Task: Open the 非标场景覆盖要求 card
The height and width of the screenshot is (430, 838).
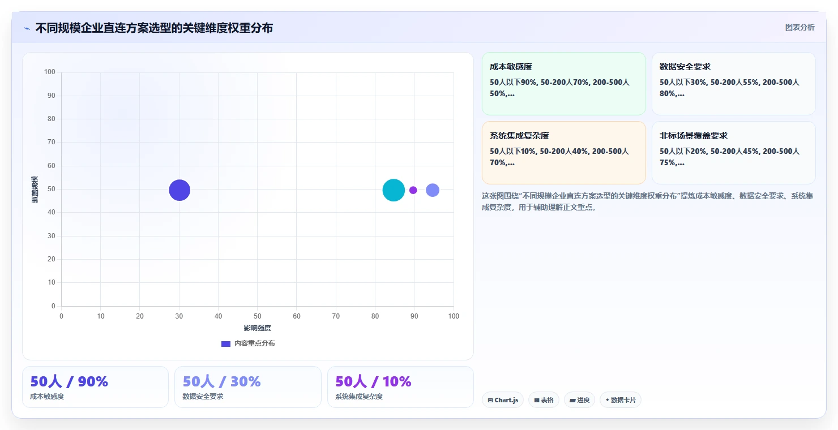Action: 734,153
